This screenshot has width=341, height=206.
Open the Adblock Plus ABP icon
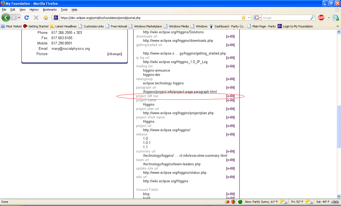(321, 18)
